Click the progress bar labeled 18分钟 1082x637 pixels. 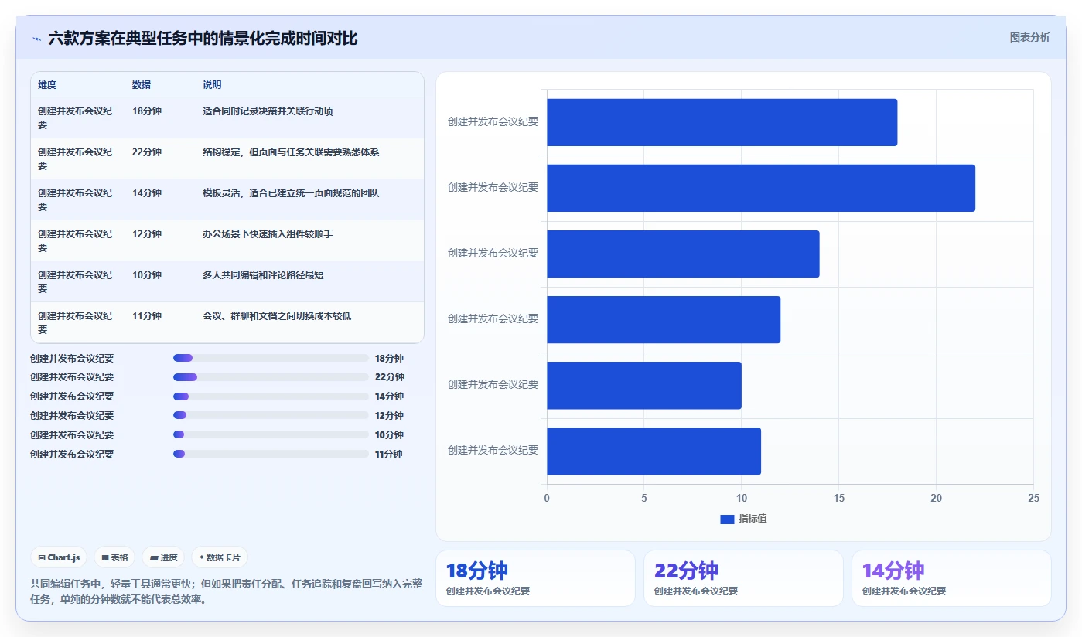[x=271, y=358]
